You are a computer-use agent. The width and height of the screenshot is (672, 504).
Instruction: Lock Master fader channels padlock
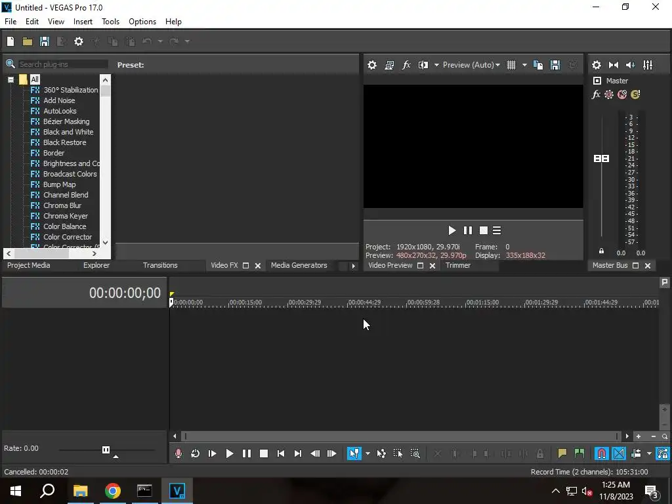pos(601,251)
